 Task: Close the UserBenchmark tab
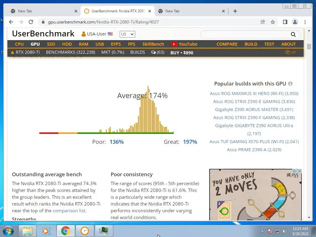[x=150, y=11]
